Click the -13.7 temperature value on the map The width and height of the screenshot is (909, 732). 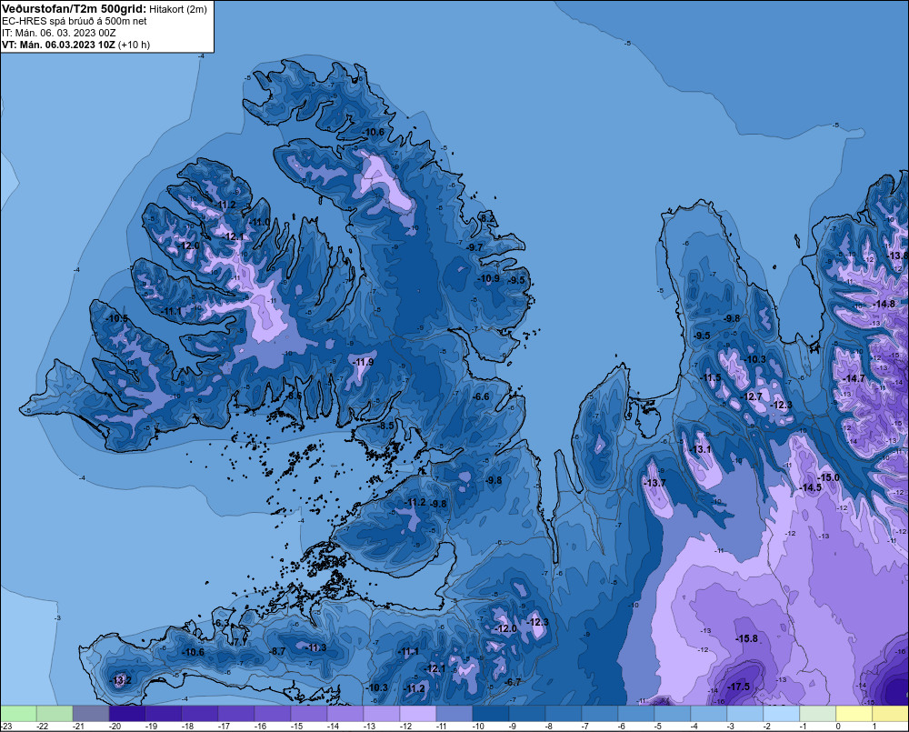(x=654, y=483)
